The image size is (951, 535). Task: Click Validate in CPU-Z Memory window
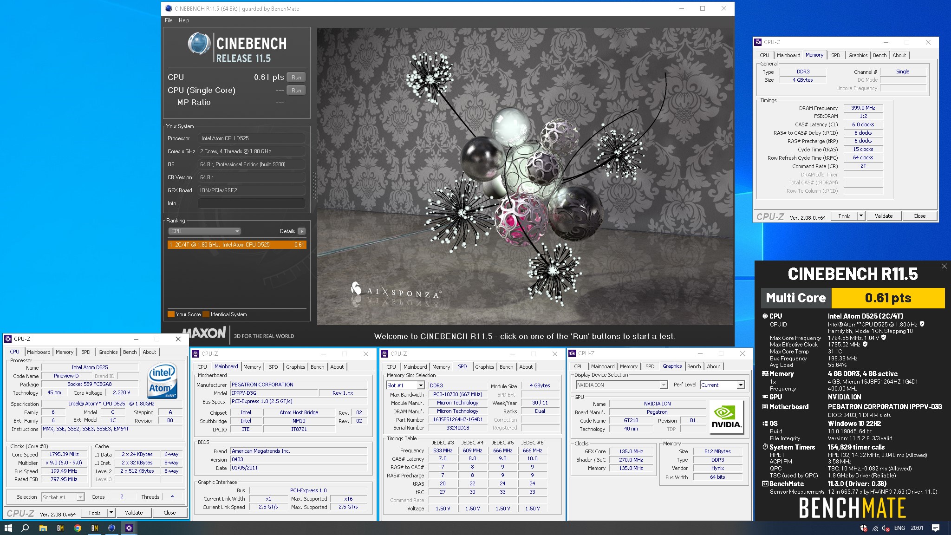[x=884, y=216]
